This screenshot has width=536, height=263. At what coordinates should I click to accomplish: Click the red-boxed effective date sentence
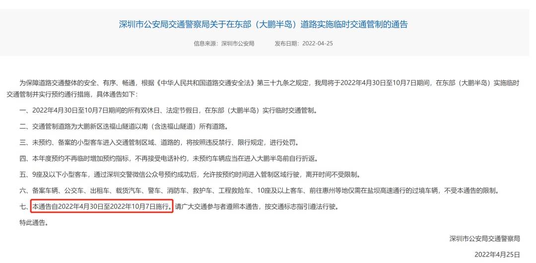pos(102,206)
